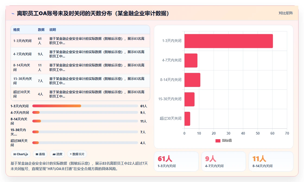304x182 pixels.
Task: Click chart y-axis label 超过30天关闭
Action: [171, 118]
